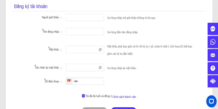Image resolution: width=218 pixels, height=109 pixels.
Task: Show password in Mật khẩu field
Action: click(100, 50)
